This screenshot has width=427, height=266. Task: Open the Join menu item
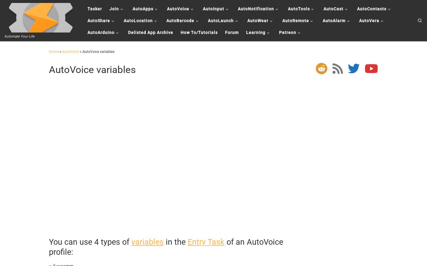[114, 9]
